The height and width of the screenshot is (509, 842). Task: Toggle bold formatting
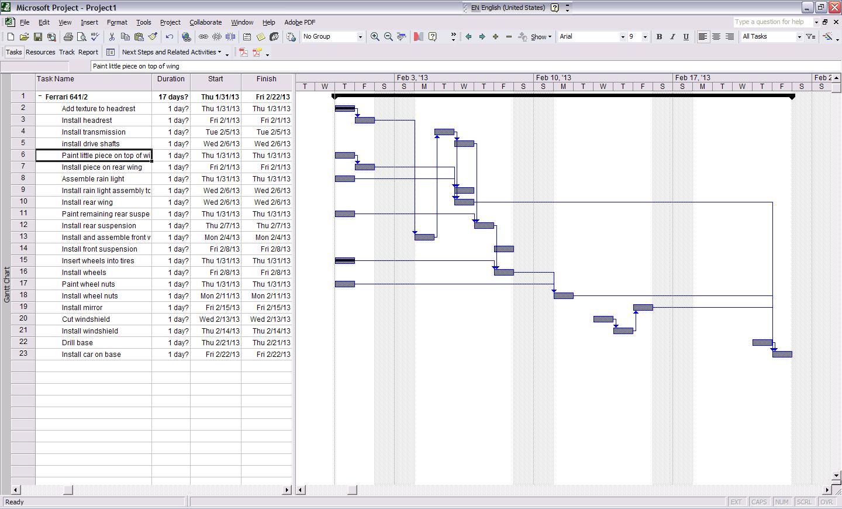[x=659, y=37]
